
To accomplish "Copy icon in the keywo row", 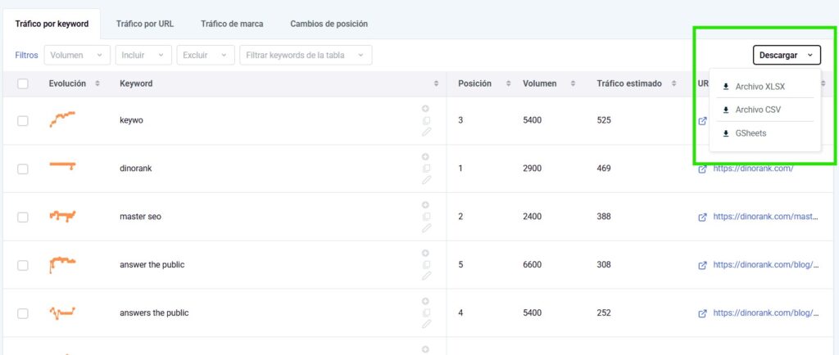I will coord(426,120).
